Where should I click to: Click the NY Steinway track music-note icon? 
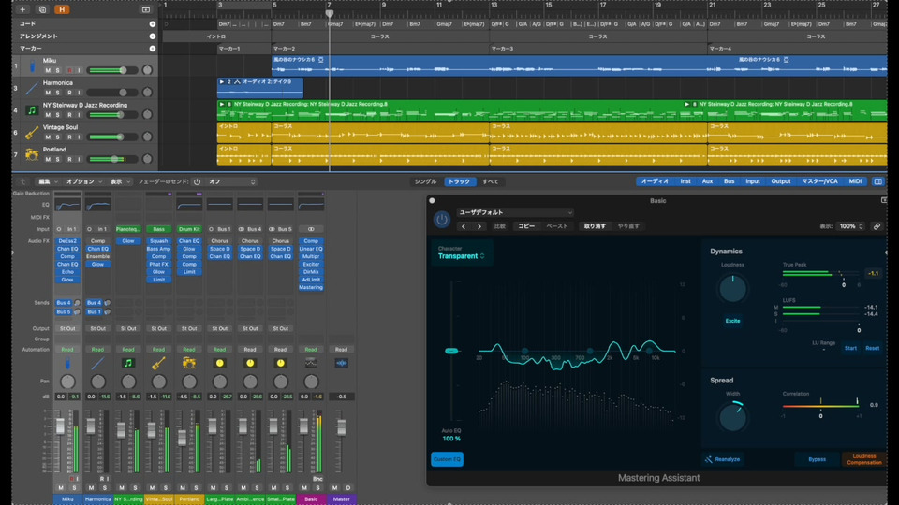click(x=32, y=110)
